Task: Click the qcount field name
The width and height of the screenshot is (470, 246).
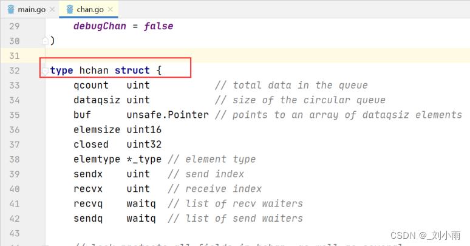Action: pyautogui.click(x=91, y=86)
